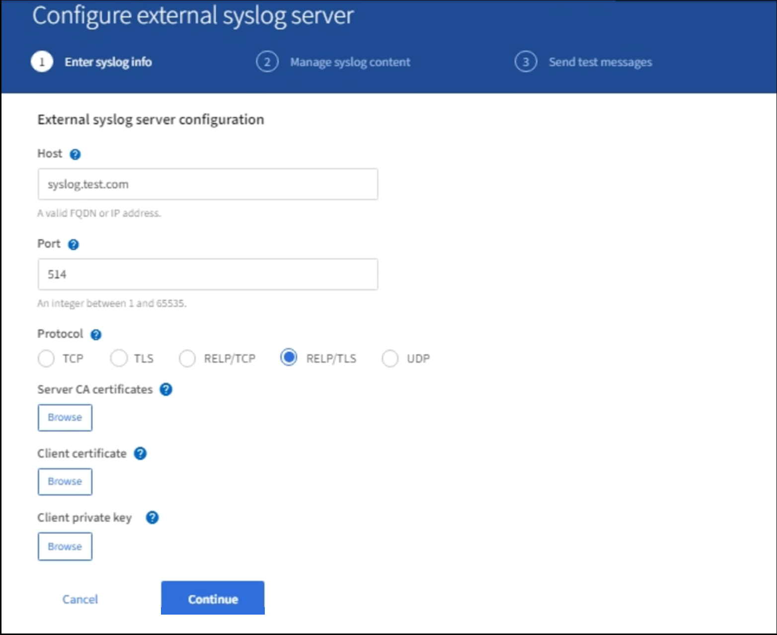The width and height of the screenshot is (777, 635).
Task: Click the help icon next to Port
Action: (x=73, y=244)
